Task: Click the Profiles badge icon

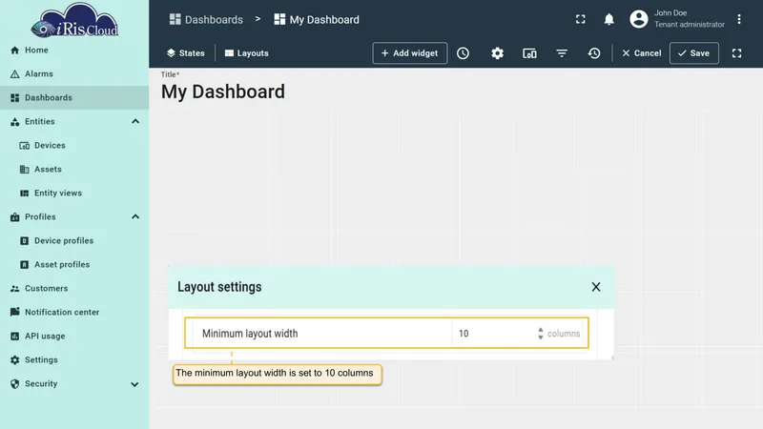Action: [14, 217]
